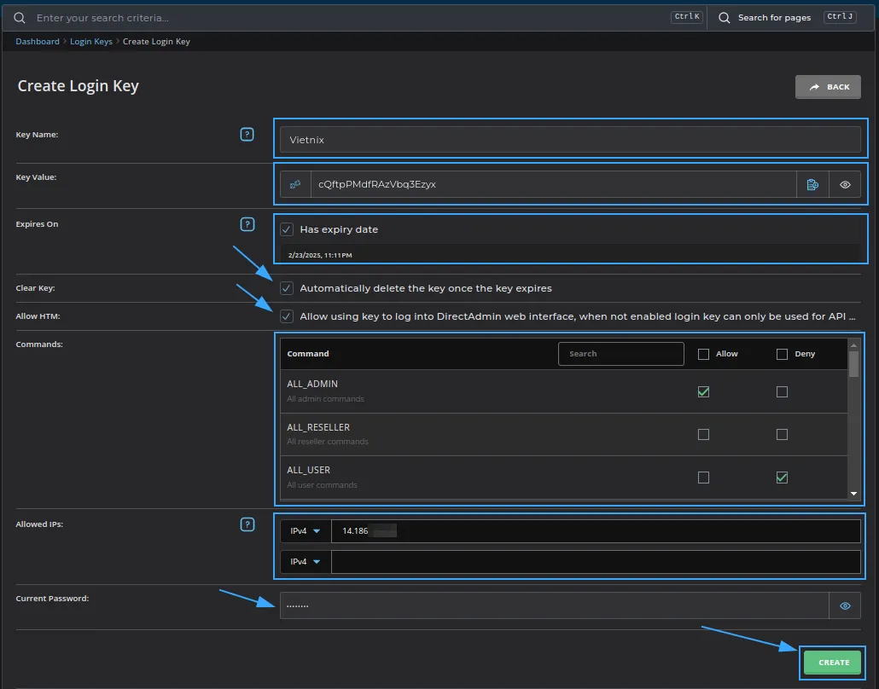Copy the key value to clipboard
This screenshot has height=689, width=879.
click(812, 184)
